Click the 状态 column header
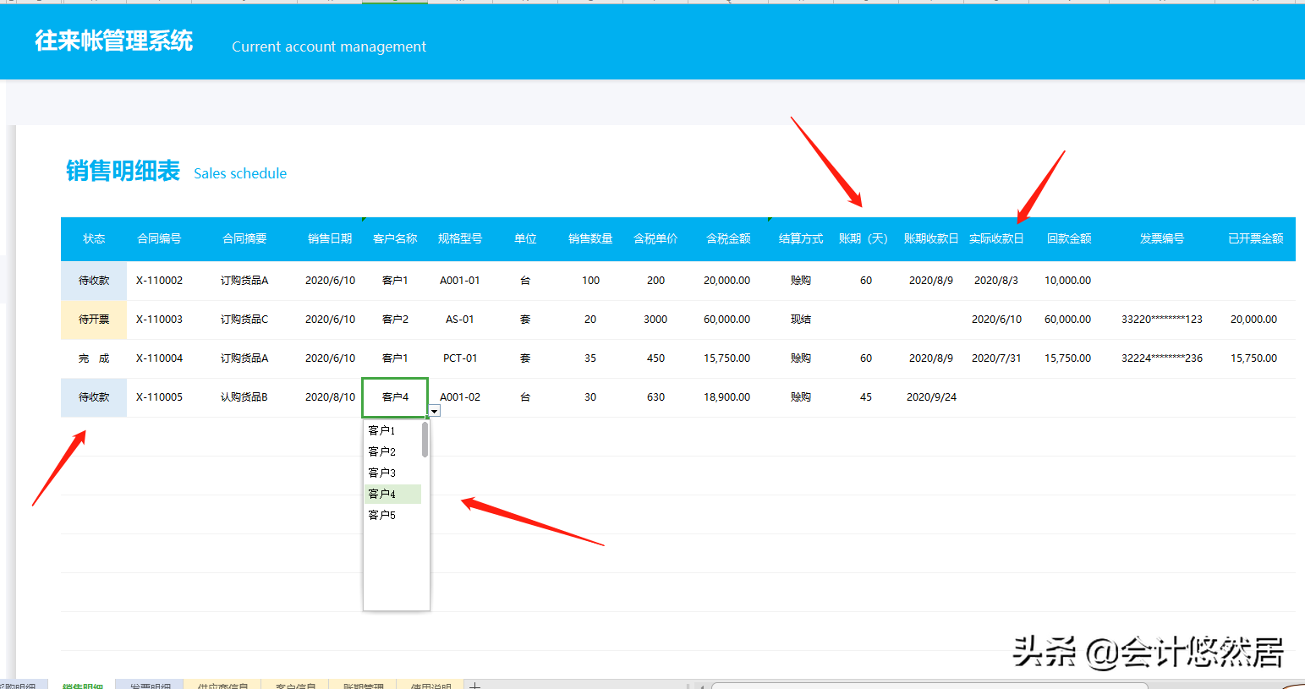The height and width of the screenshot is (689, 1305). pyautogui.click(x=94, y=239)
